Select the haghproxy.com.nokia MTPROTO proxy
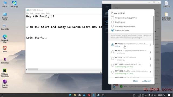Image resolution: width=173 pixels, height=97 pixels. (112, 52)
